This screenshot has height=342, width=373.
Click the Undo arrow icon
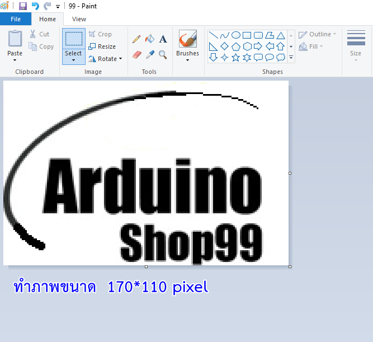pos(35,6)
